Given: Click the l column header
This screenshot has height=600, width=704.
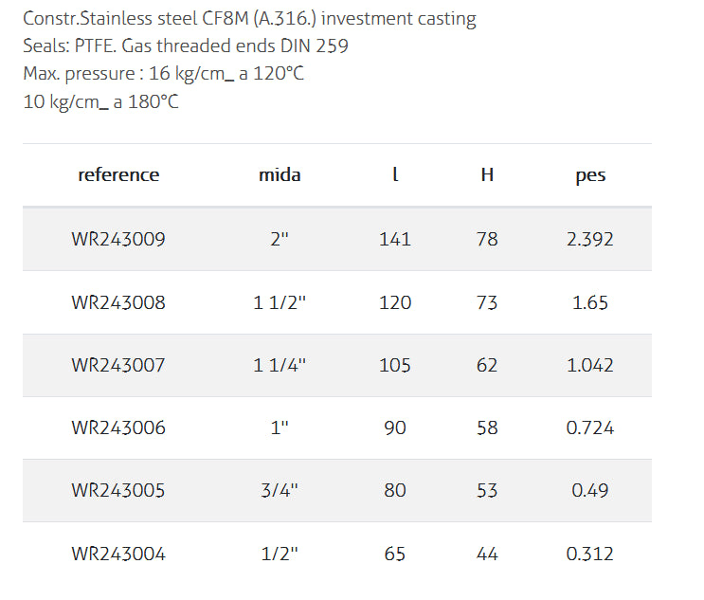Looking at the screenshot, I should (x=395, y=174).
